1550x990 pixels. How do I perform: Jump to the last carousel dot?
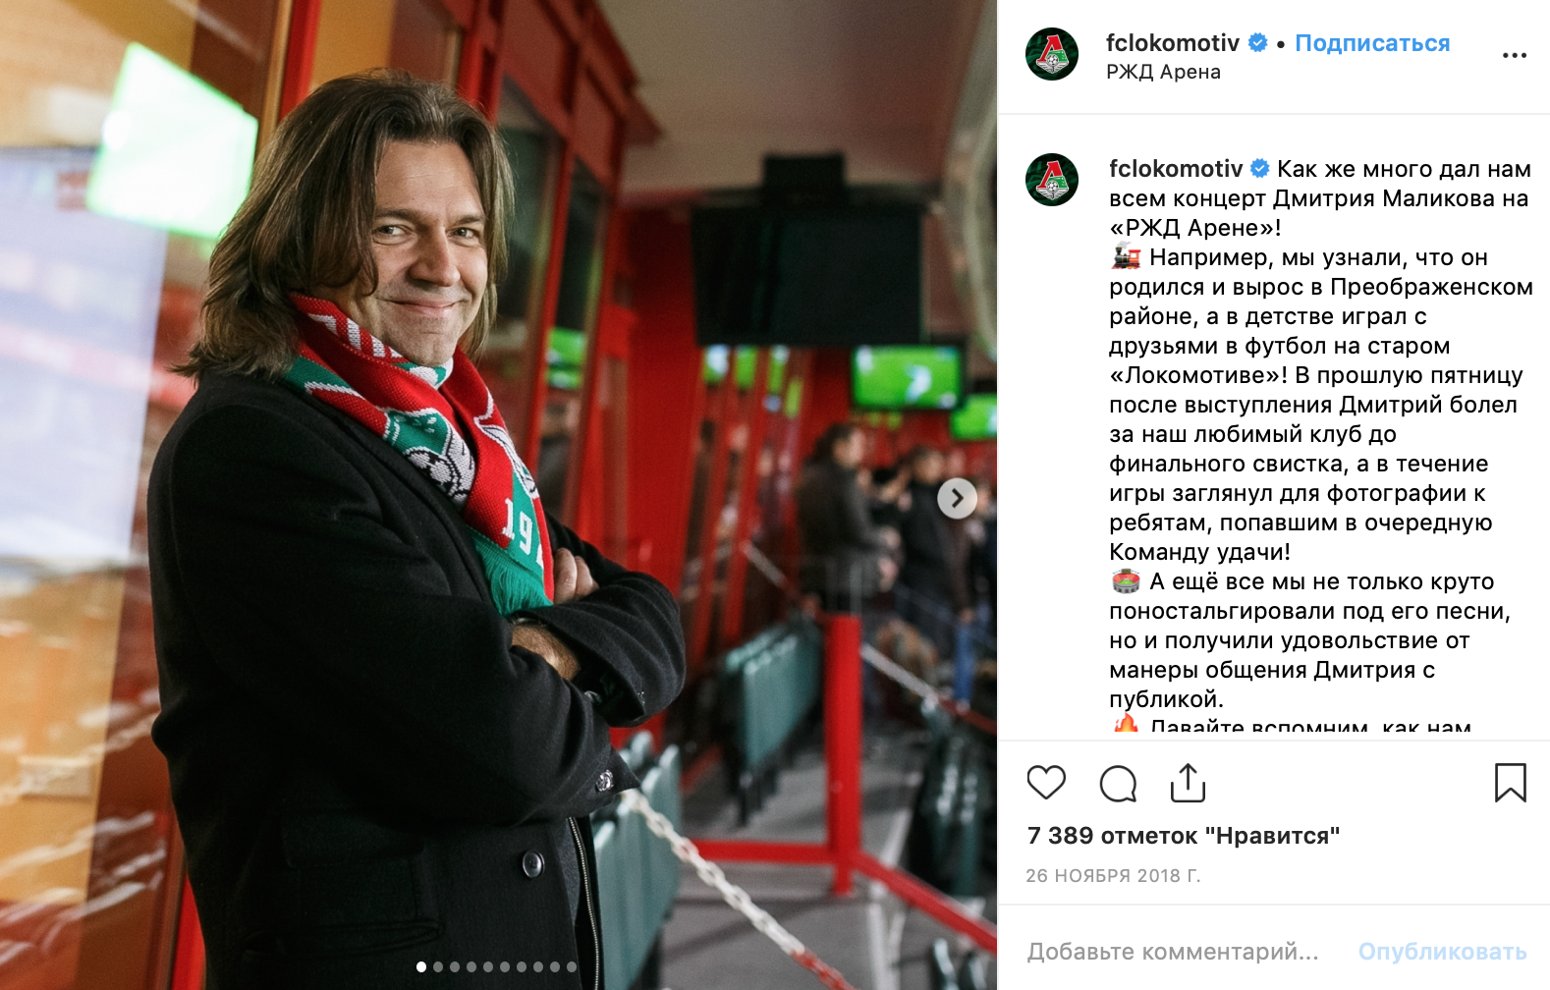pyautogui.click(x=572, y=967)
